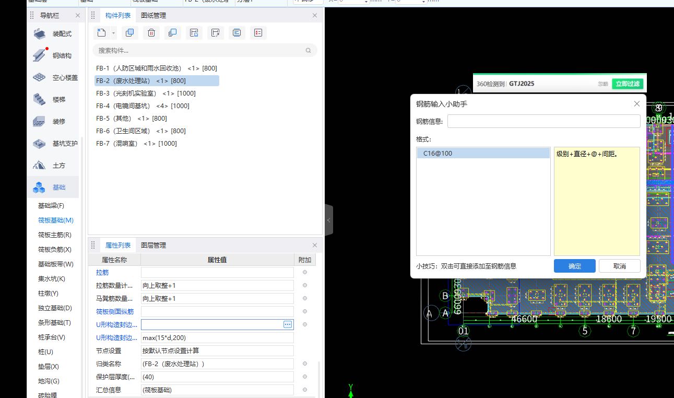Open the ellipsis button in U形构造封边 field
Viewport: 674px width, 398px height.
point(288,324)
